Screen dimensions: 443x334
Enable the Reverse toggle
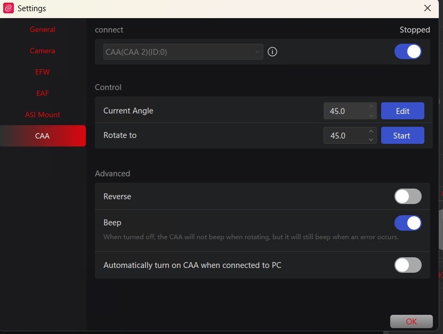[408, 196]
